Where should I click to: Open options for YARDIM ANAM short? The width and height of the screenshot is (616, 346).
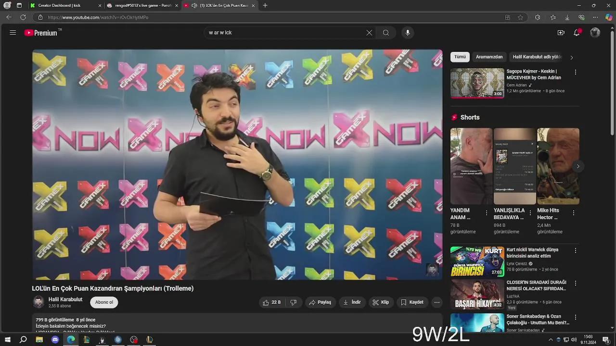coord(487,212)
